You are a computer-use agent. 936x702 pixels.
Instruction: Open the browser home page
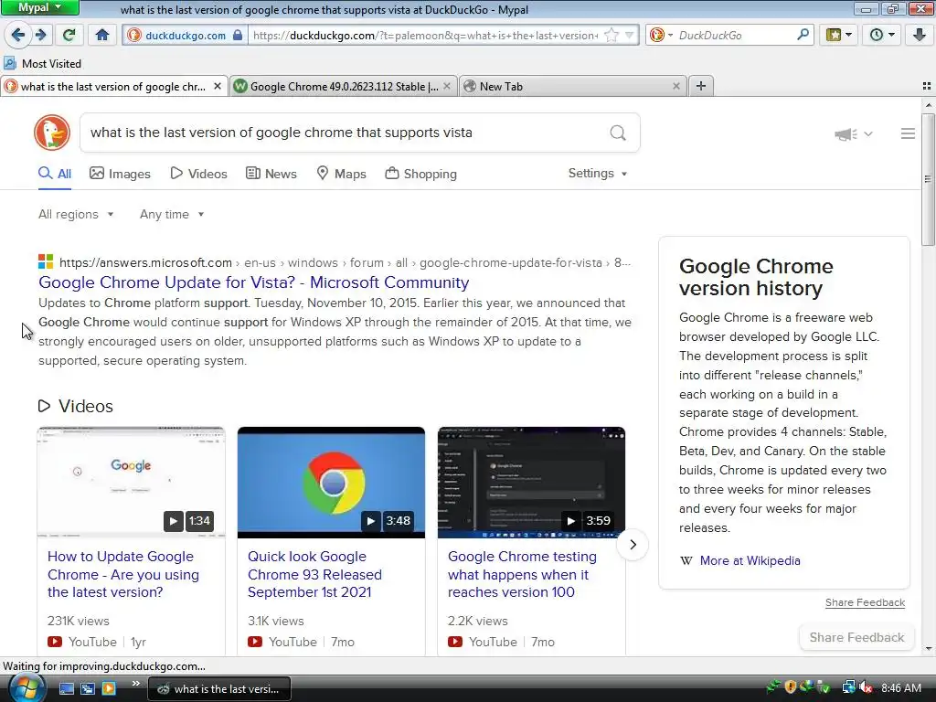(102, 36)
